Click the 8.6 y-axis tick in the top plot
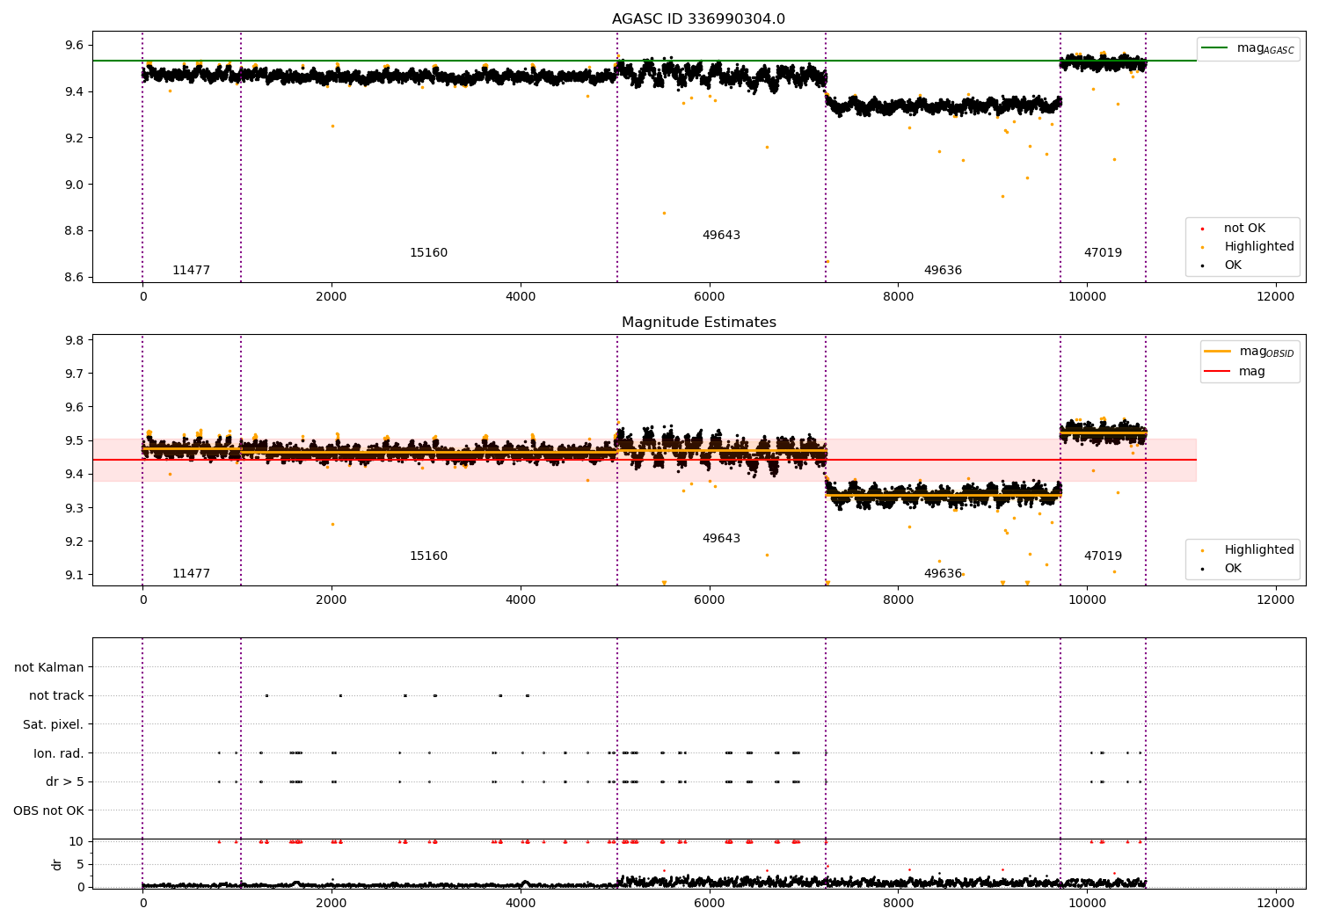The height and width of the screenshot is (923, 1319). 73,277
